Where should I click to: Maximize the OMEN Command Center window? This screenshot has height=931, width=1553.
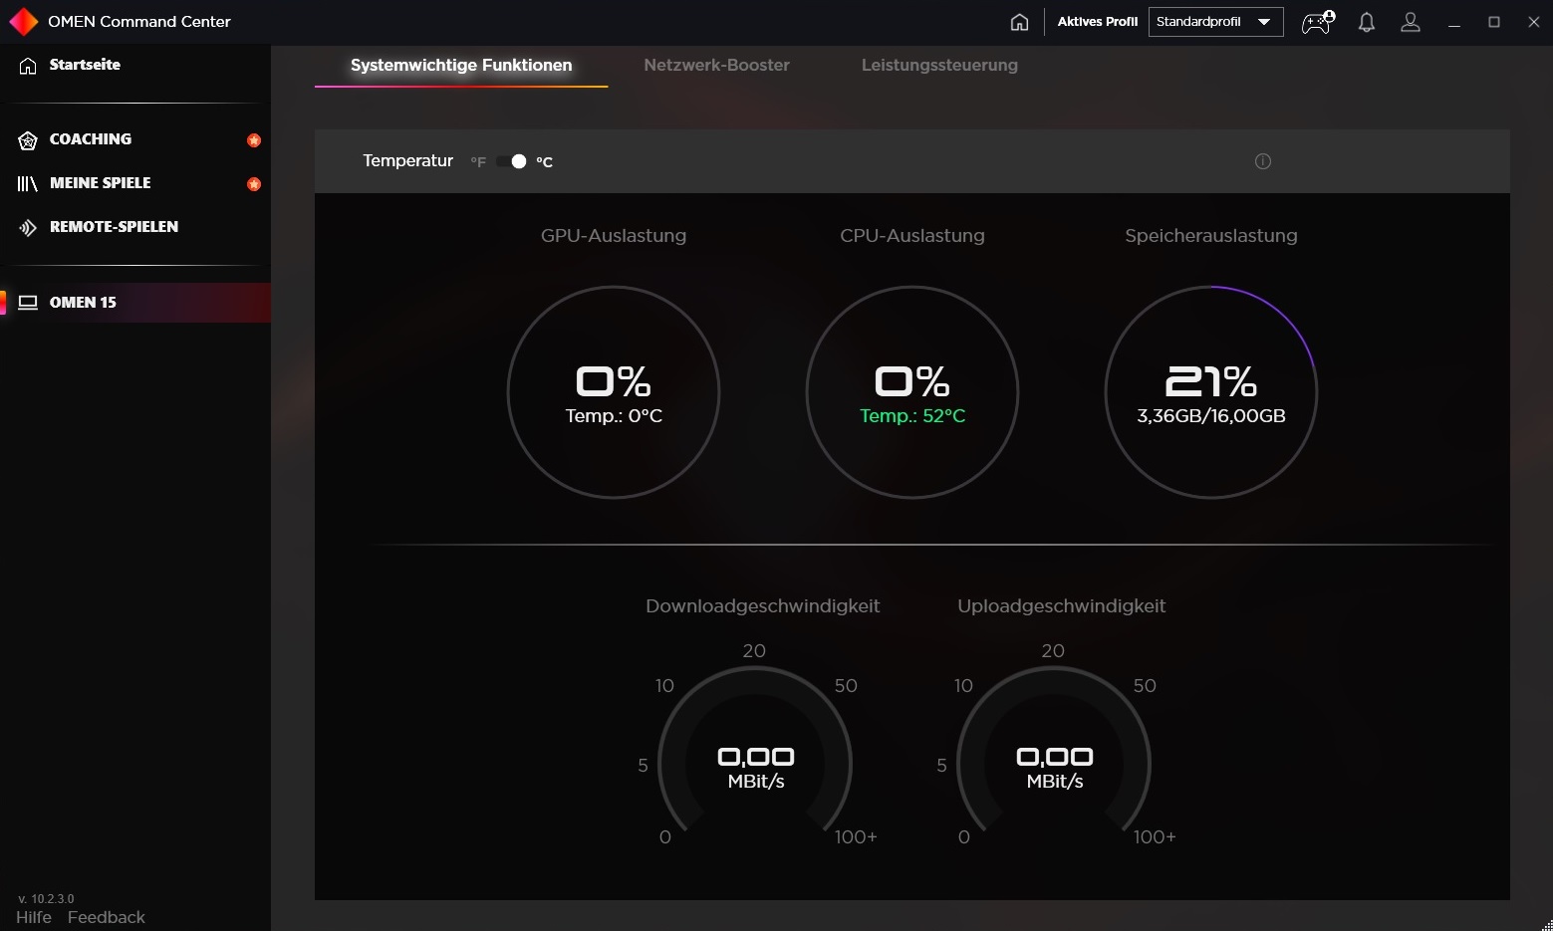coord(1494,22)
